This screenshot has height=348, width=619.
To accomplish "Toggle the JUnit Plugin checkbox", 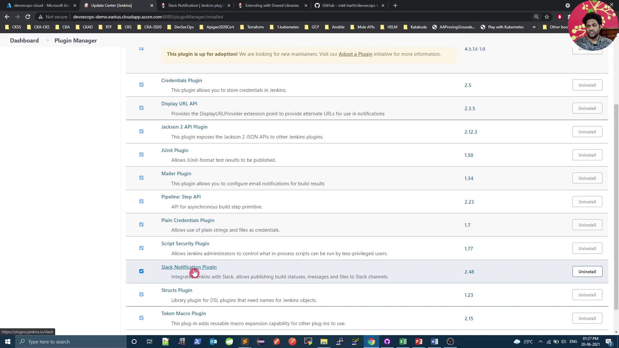I will point(141,155).
